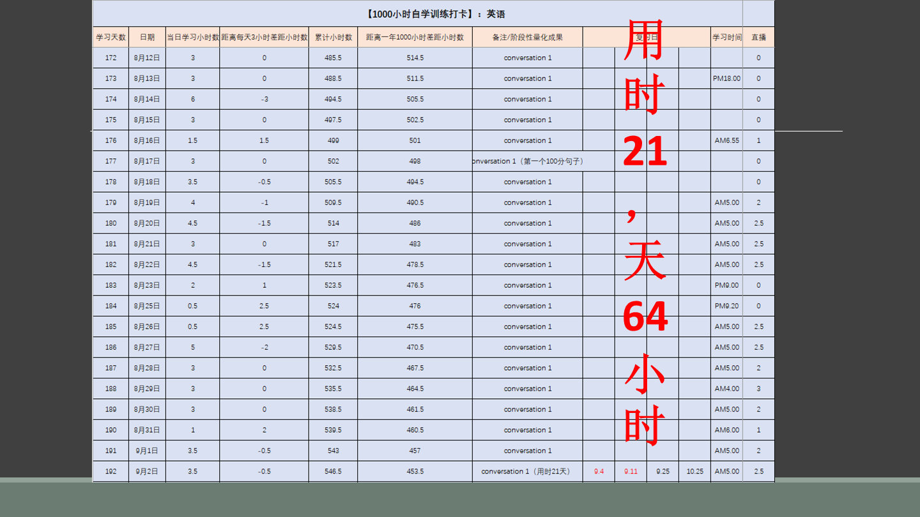Select the cumulative hours cell 546.5
920x517 pixels.
click(333, 472)
